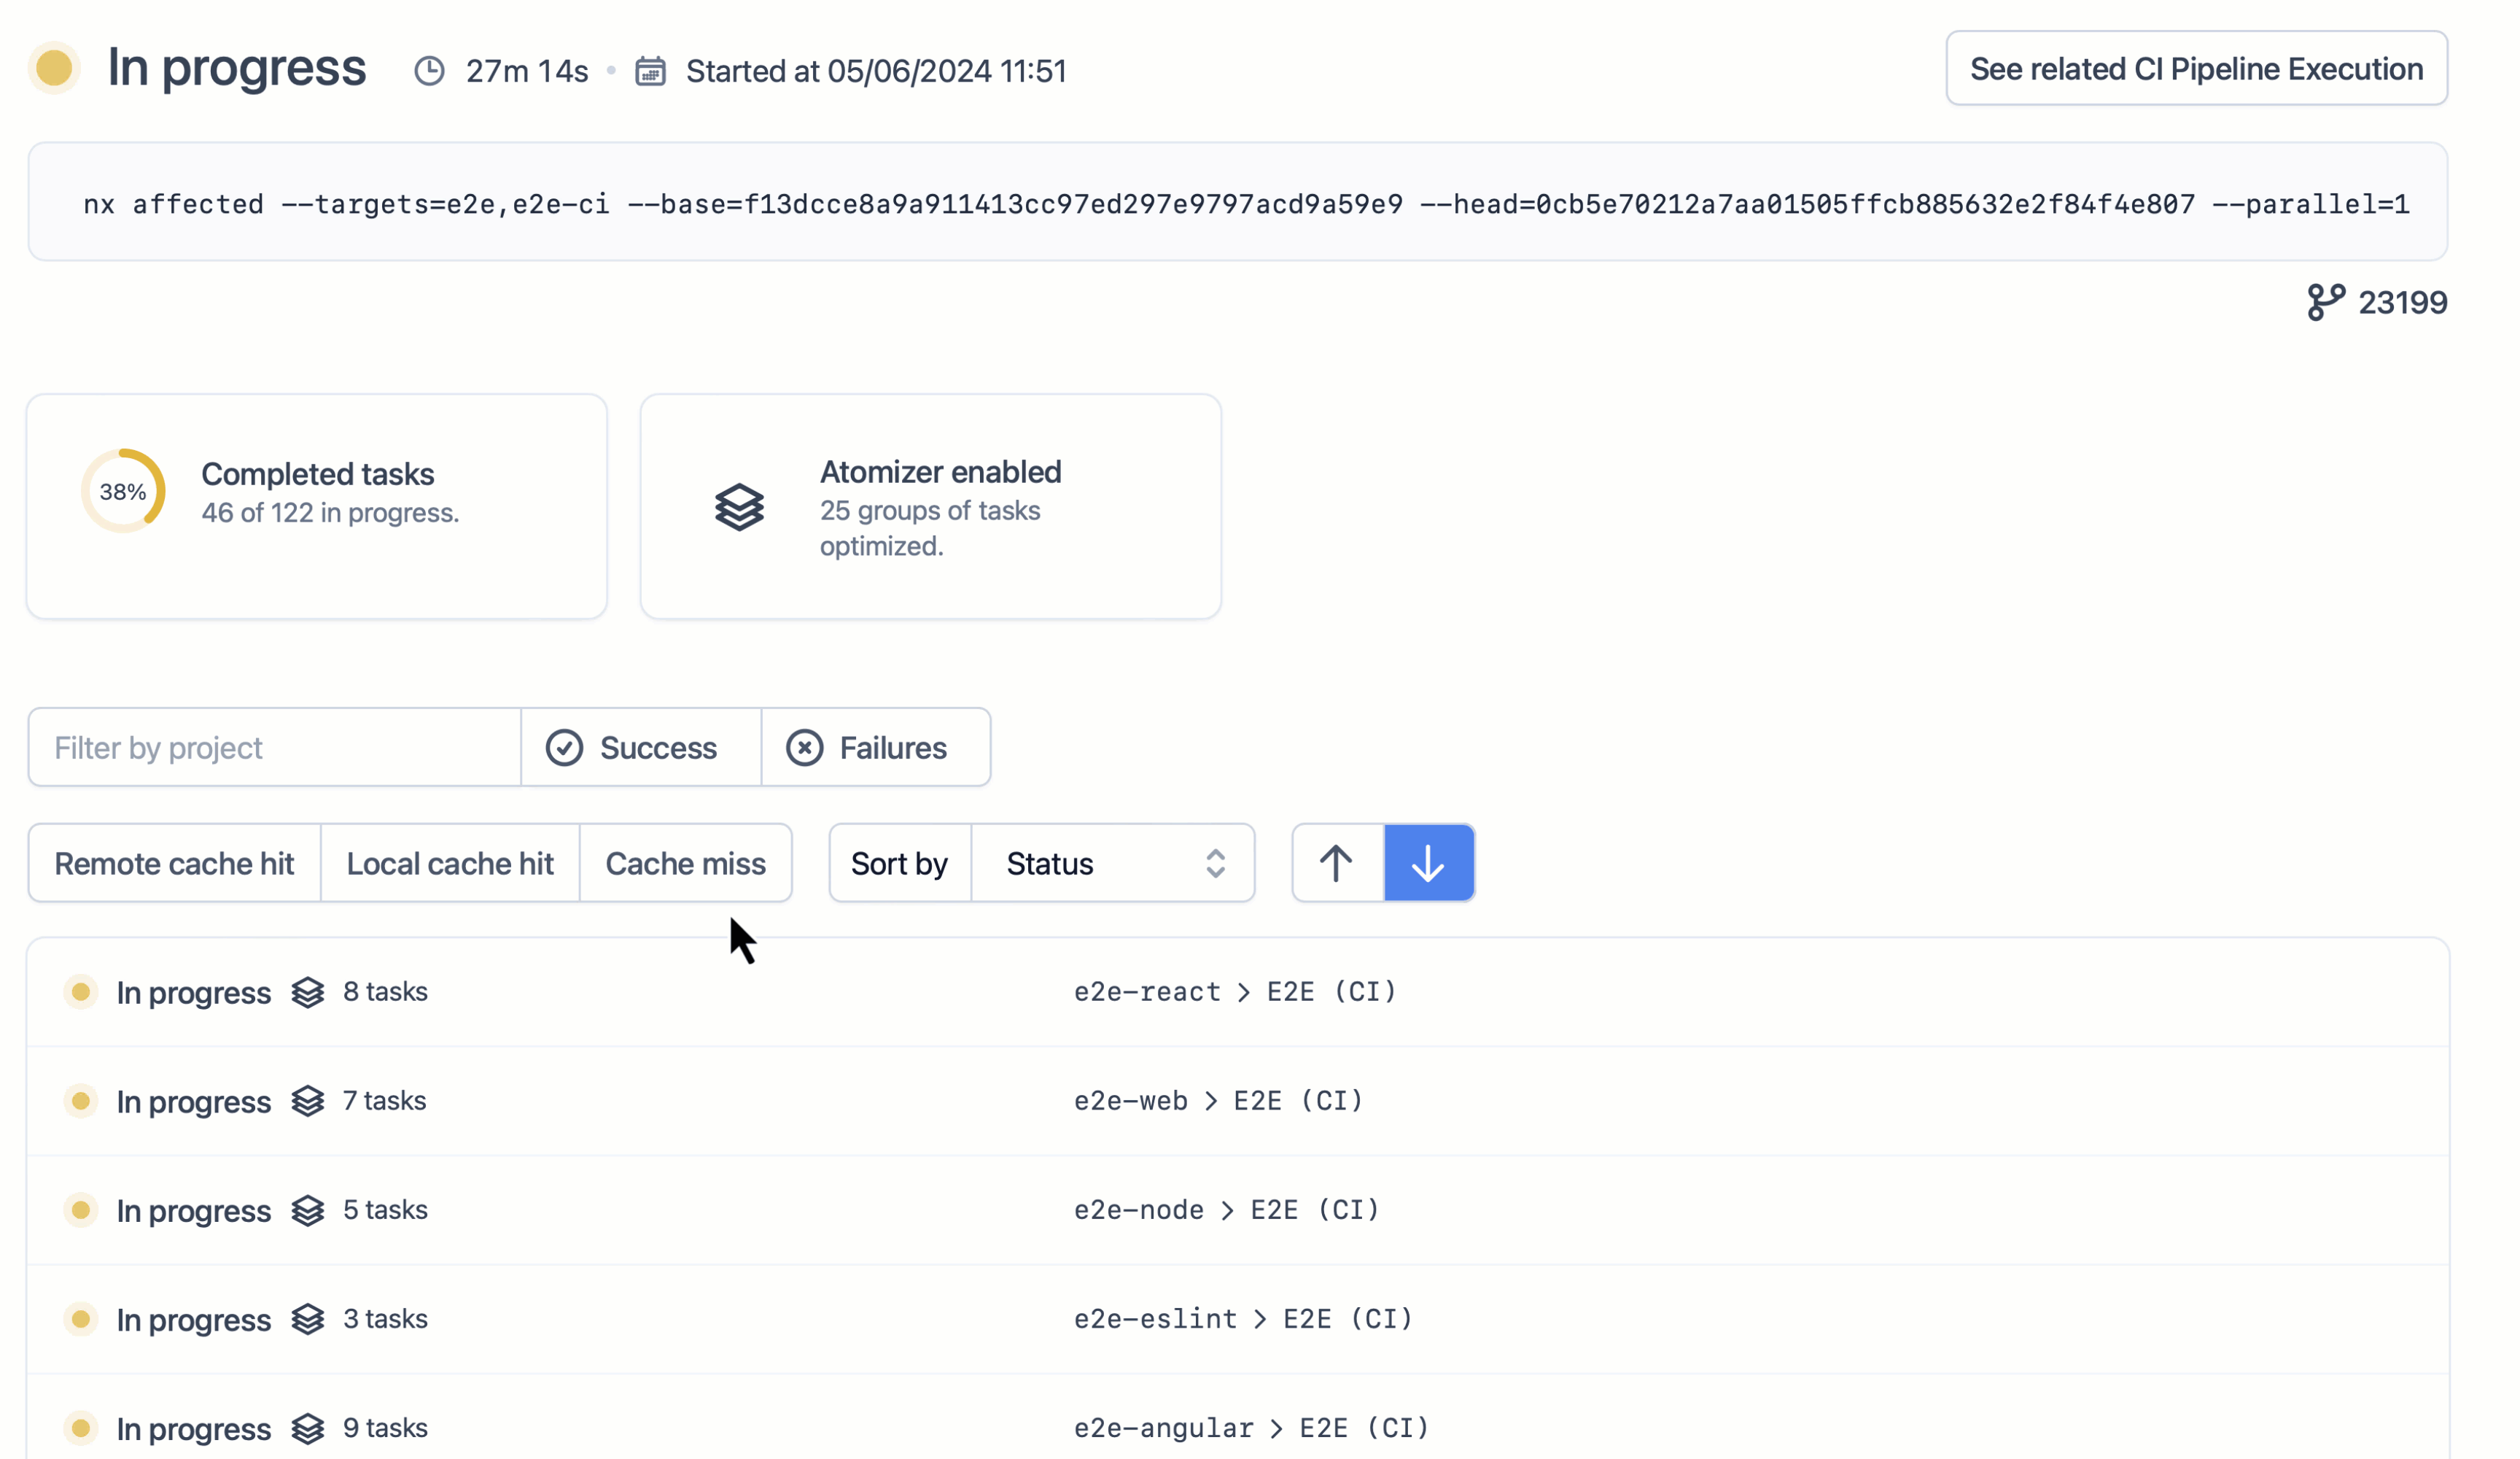2520x1459 pixels.
Task: Click the atomizer icon on e2e-react row
Action: pos(307,991)
